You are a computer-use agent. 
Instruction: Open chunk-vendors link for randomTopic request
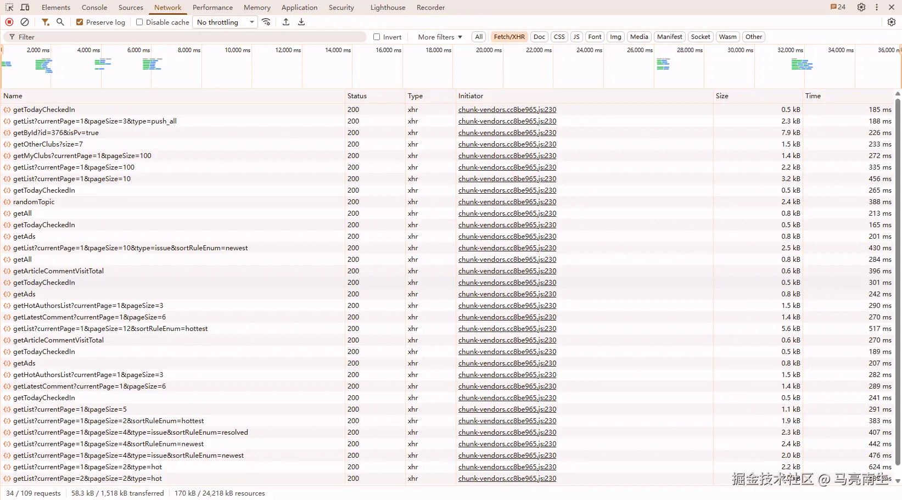pyautogui.click(x=507, y=202)
